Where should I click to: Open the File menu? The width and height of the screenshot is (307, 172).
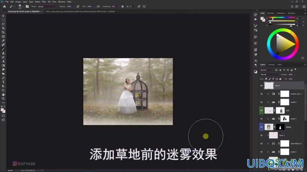(7, 1)
